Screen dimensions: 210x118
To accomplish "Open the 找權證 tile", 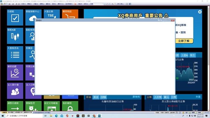I will pyautogui.click(x=30, y=54).
